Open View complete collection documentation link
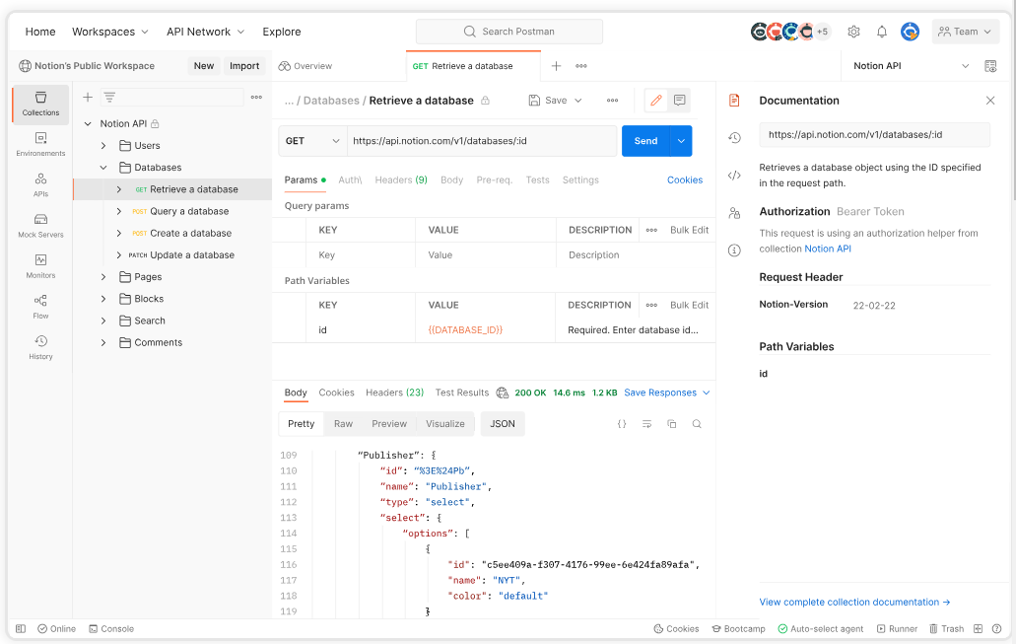 point(854,603)
